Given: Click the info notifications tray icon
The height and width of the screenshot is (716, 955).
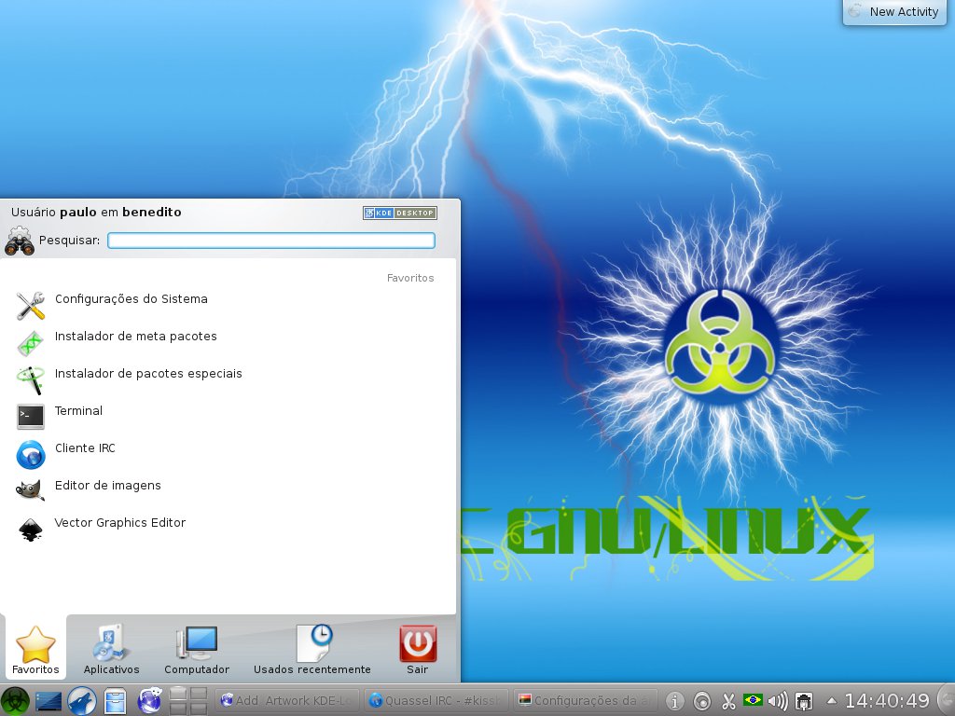Looking at the screenshot, I should click(x=674, y=701).
